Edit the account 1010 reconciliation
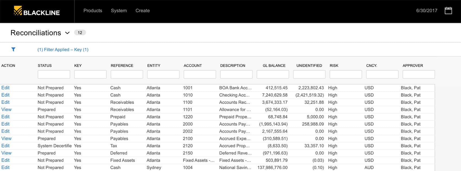The image size is (461, 171). click(5, 95)
